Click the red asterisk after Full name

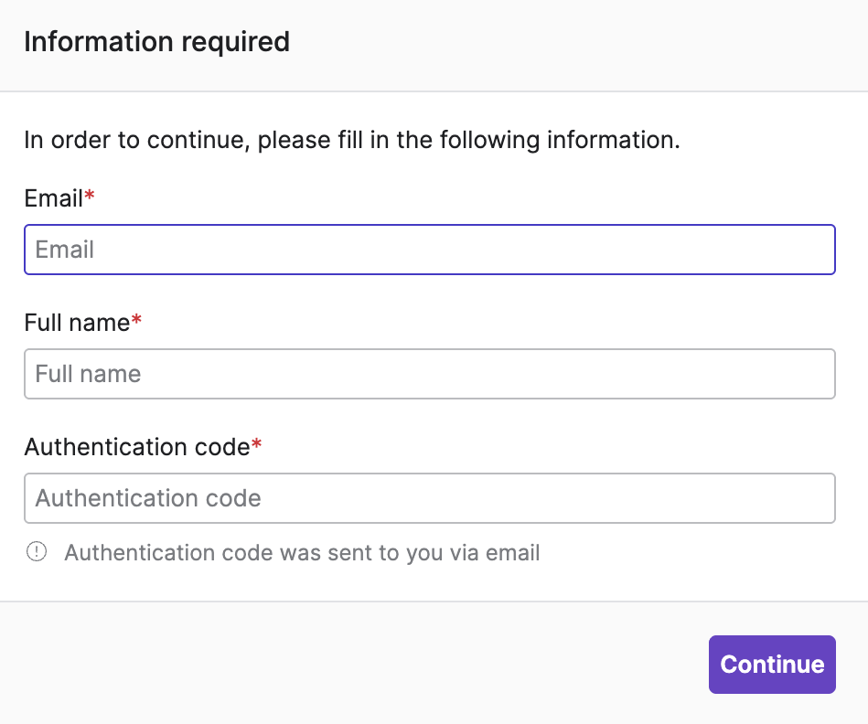click(137, 321)
